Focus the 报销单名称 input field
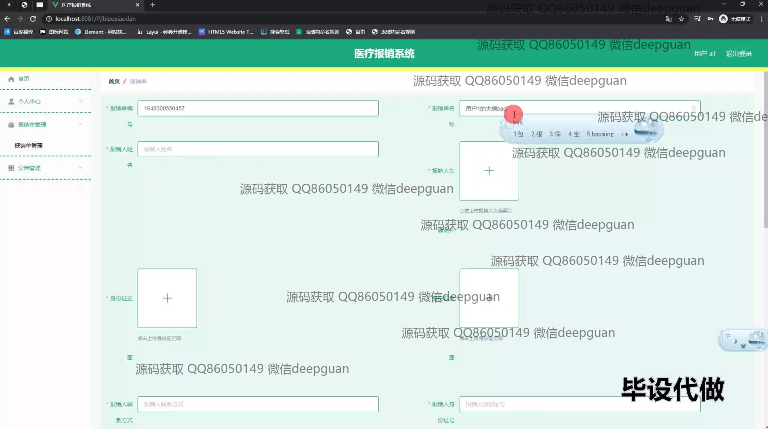The image size is (768, 429). (x=580, y=108)
